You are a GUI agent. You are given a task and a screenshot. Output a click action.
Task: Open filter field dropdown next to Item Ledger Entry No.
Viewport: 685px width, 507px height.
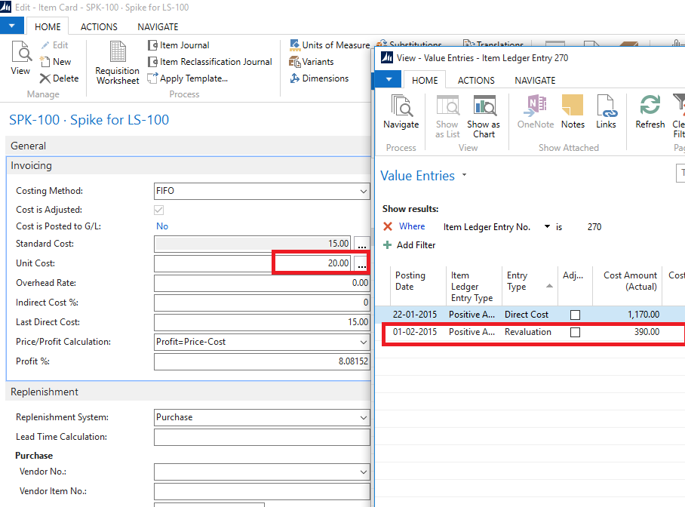547,226
